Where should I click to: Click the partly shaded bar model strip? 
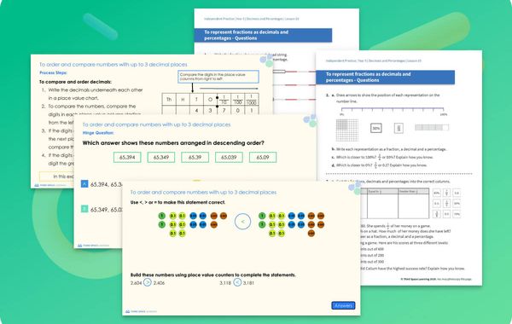point(432,127)
